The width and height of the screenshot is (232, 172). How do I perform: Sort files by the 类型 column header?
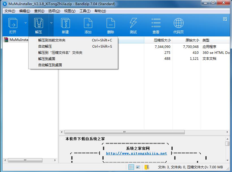(x=206, y=40)
